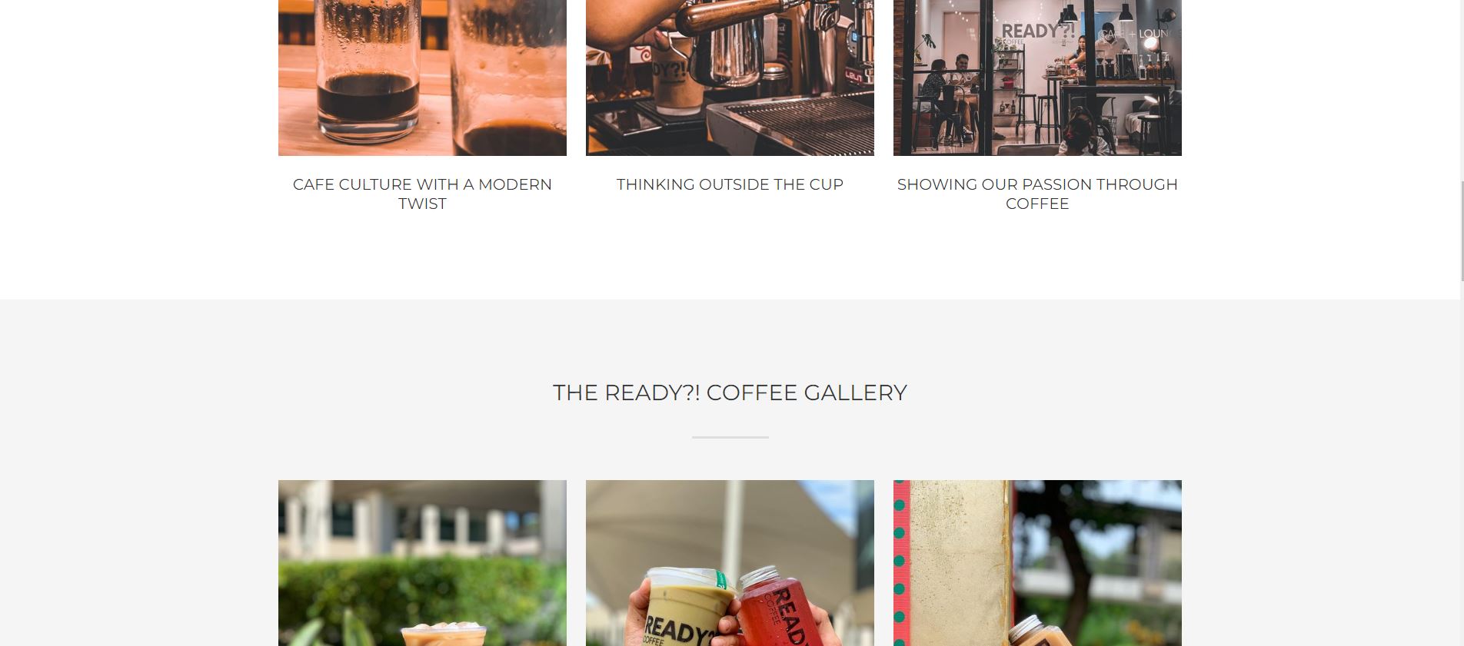Viewport: 1464px width, 646px height.
Task: Open the gallery photo with the dotted red strip
Action: coord(1037,563)
